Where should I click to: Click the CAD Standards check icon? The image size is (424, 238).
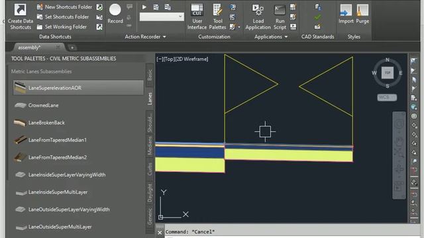317,17
